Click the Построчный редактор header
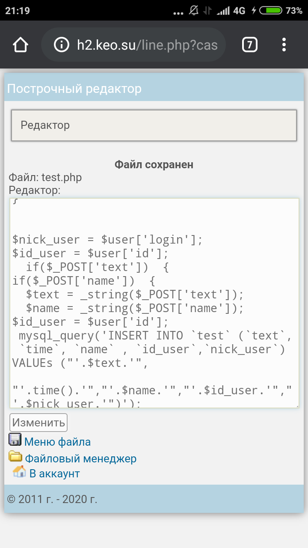308x548 pixels. pos(74,89)
